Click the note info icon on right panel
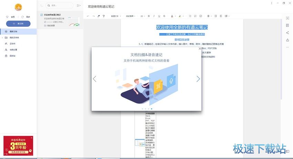Image resolution: width=293 pixels, height=159 pixels. pos(287,25)
